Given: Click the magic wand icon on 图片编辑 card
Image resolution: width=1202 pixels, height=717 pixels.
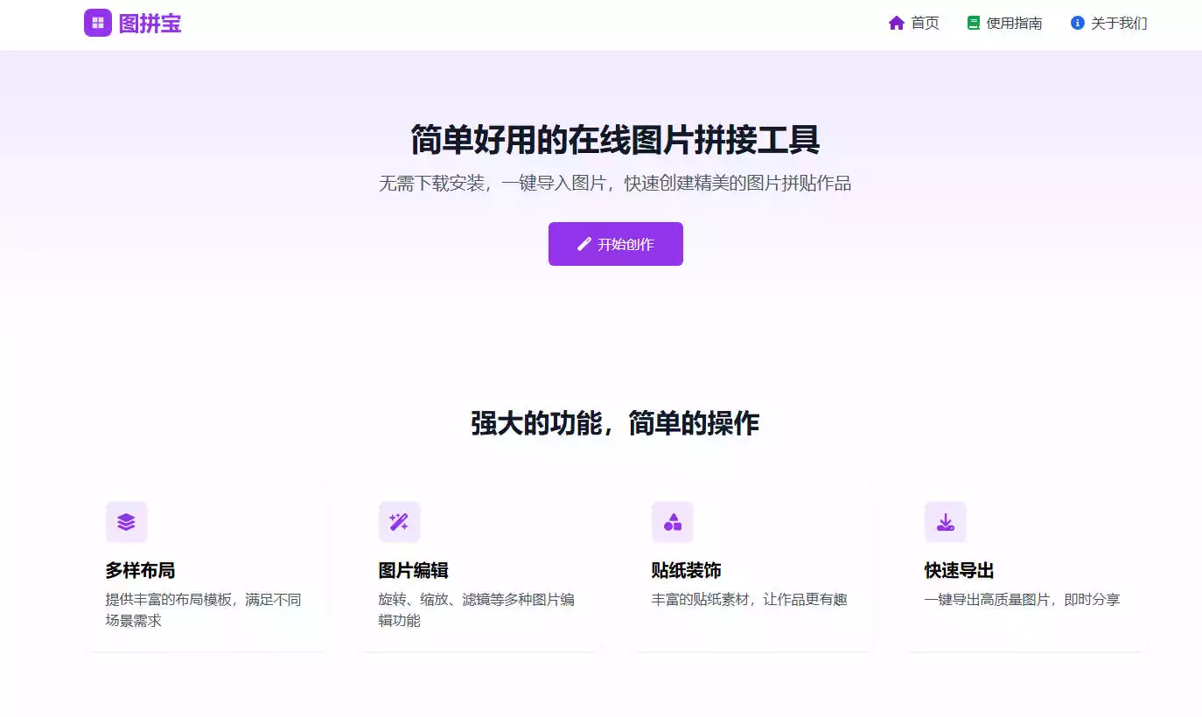Looking at the screenshot, I should (399, 522).
